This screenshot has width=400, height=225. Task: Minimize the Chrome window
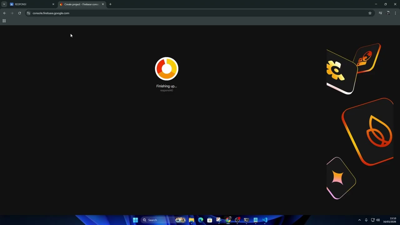(376, 4)
